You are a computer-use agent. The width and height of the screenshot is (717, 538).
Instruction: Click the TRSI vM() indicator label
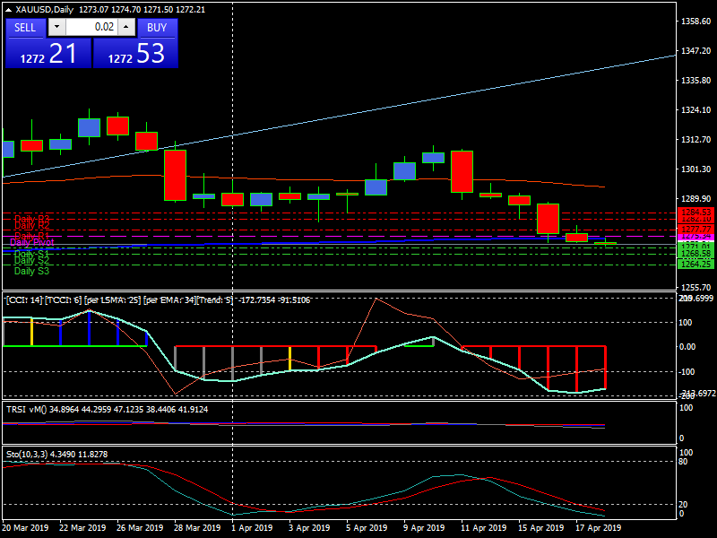tap(27, 409)
